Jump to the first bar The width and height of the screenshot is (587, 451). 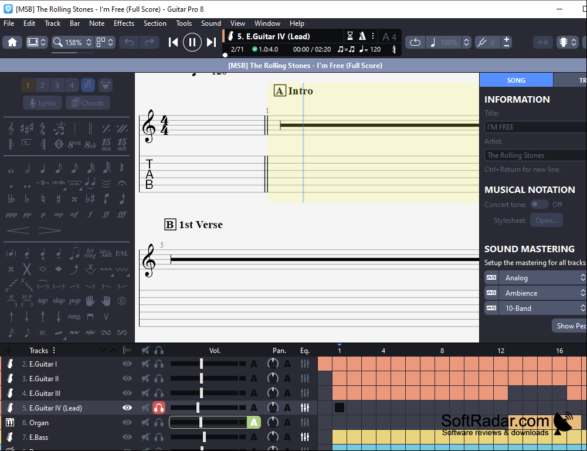pos(173,42)
